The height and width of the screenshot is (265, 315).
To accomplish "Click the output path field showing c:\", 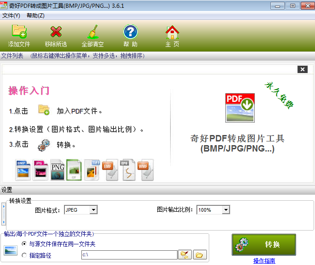I will (x=129, y=255).
